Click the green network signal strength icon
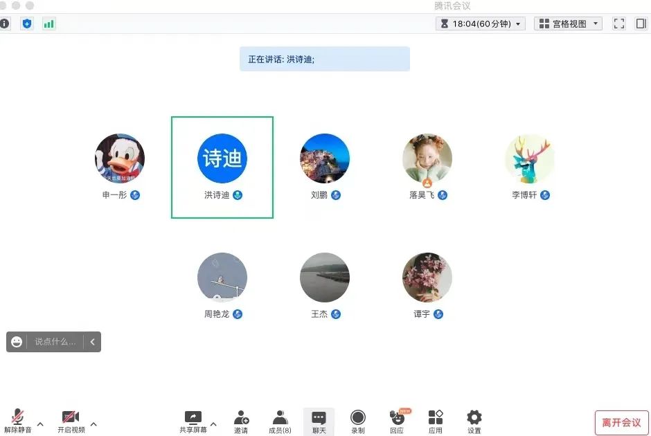 48,24
